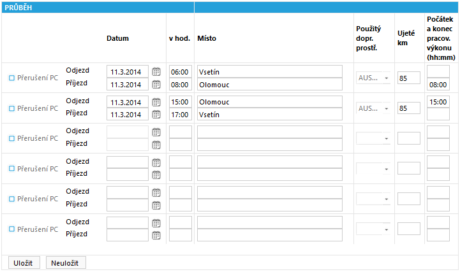Open calendar icon of fourth row Příjezd
460x272 pixels.
(x=156, y=175)
